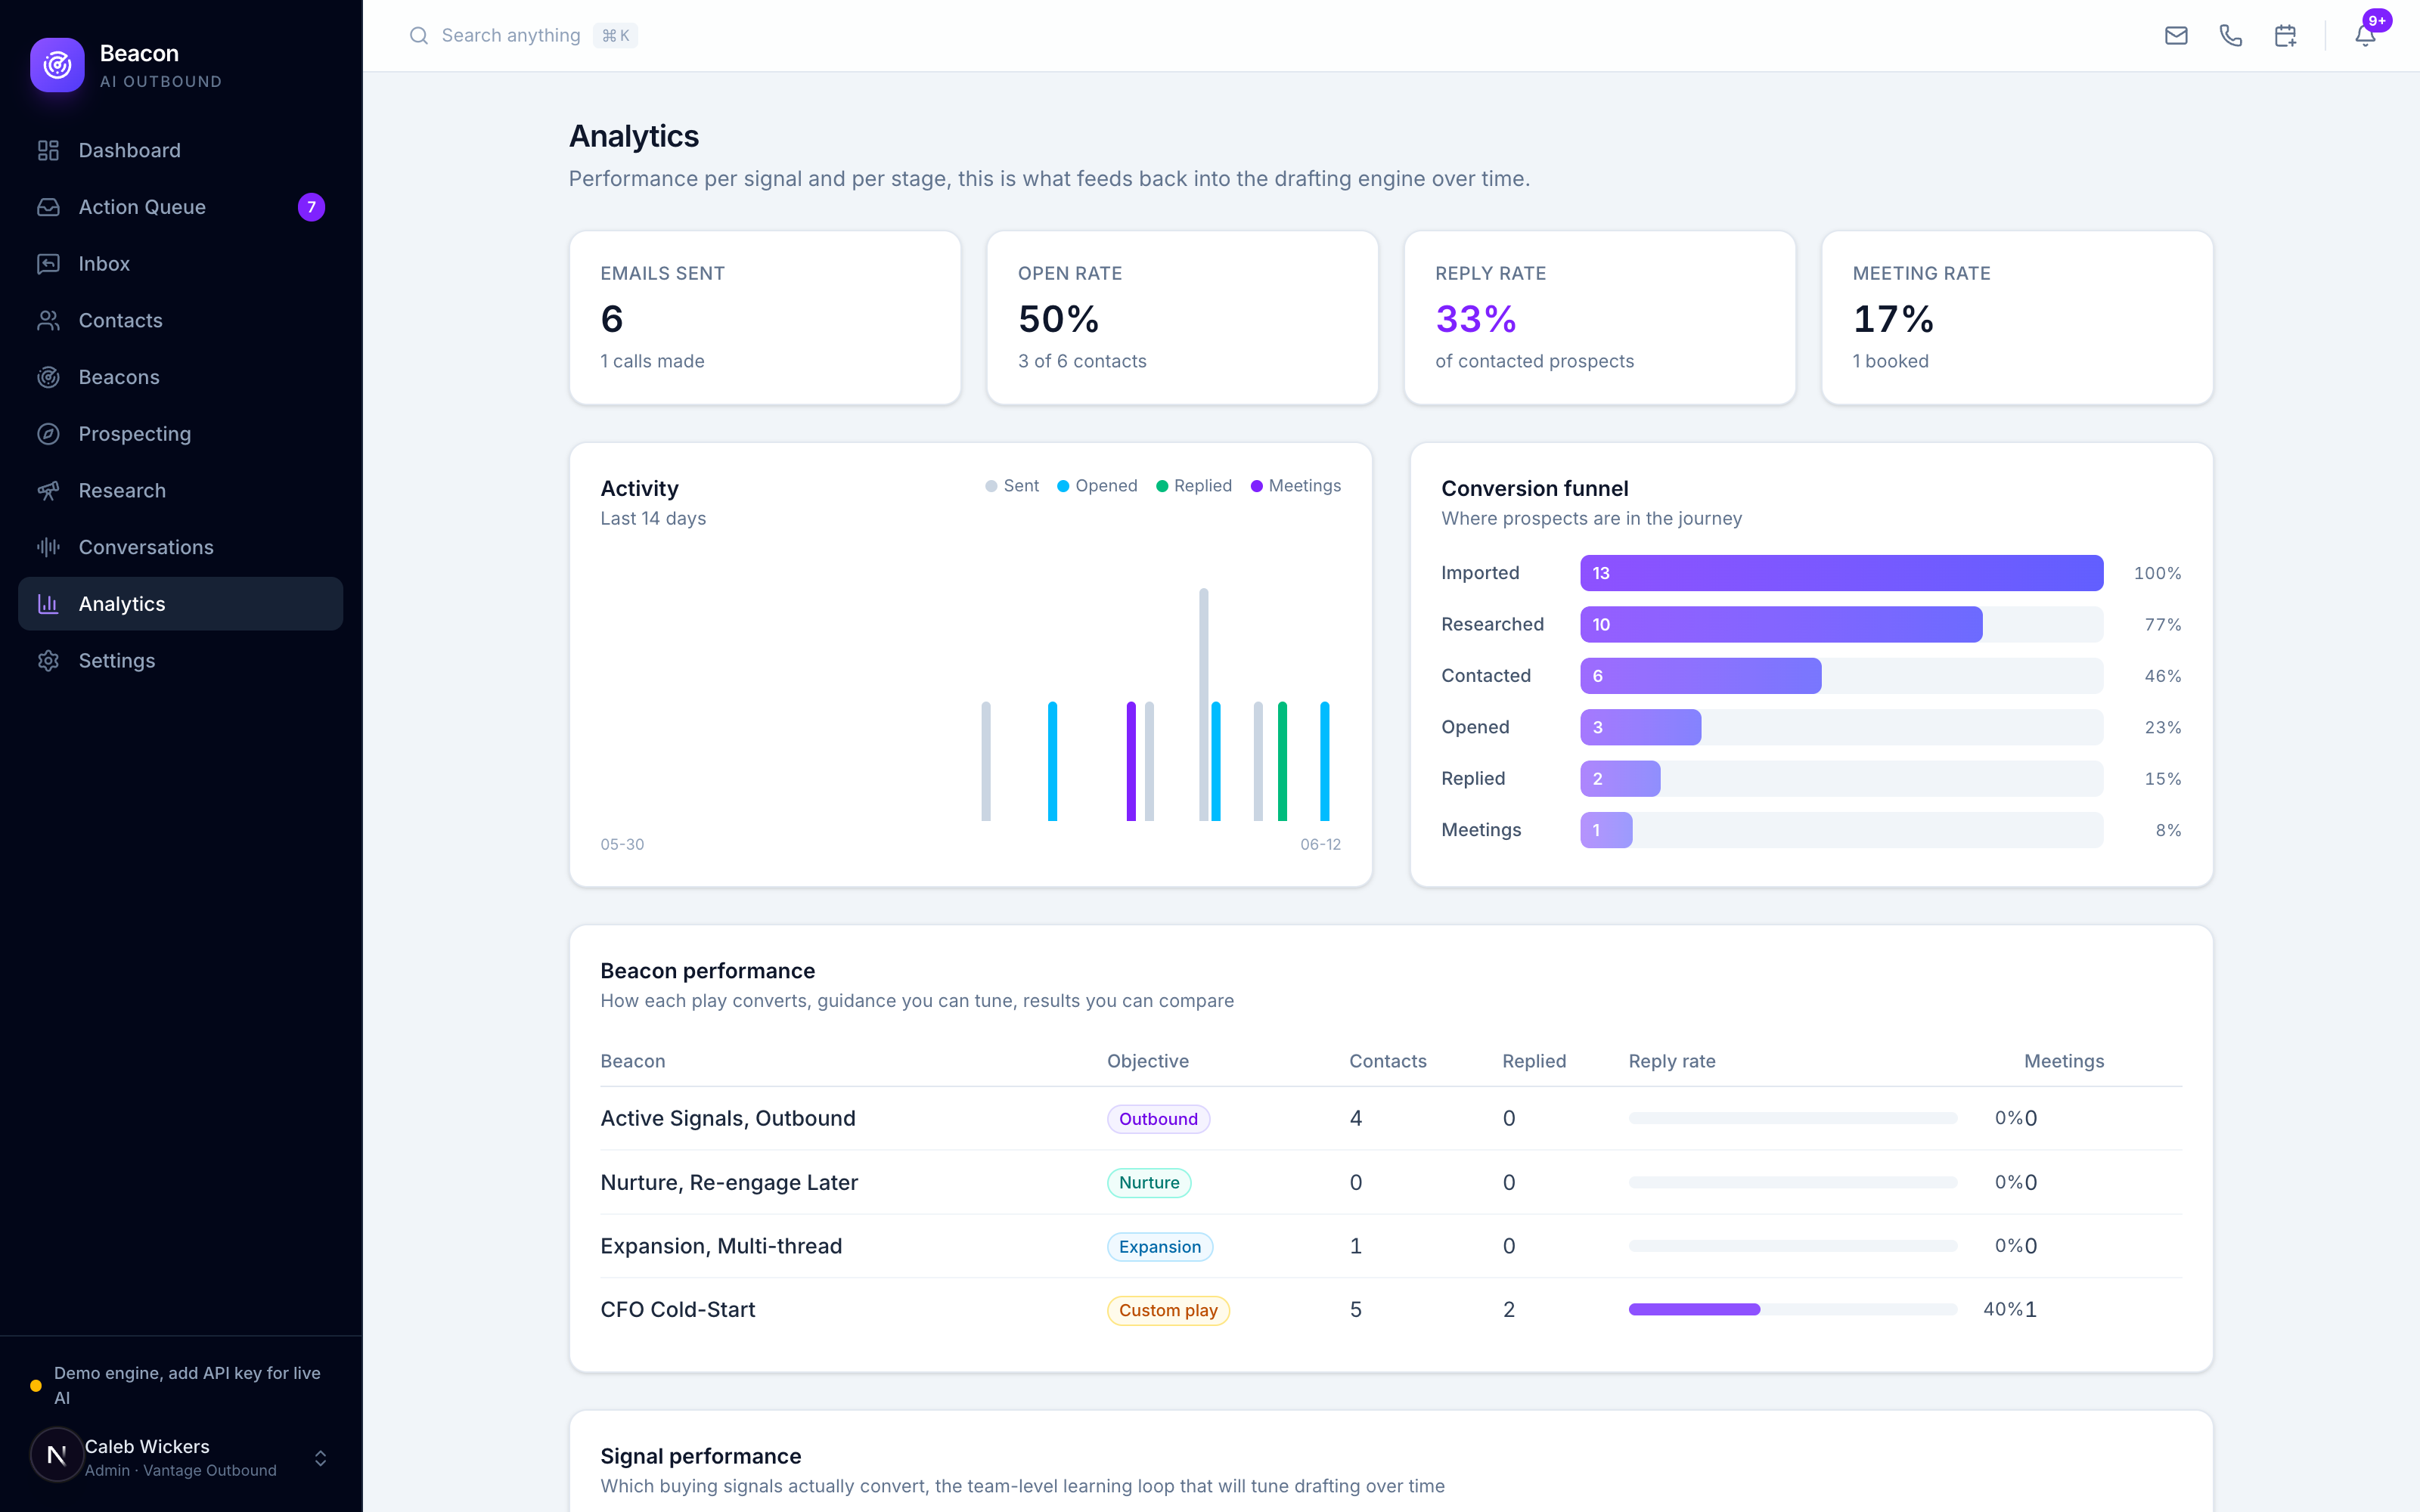Expand the Caleb Wickers account switcher
2420x1512 pixels.
click(320, 1458)
